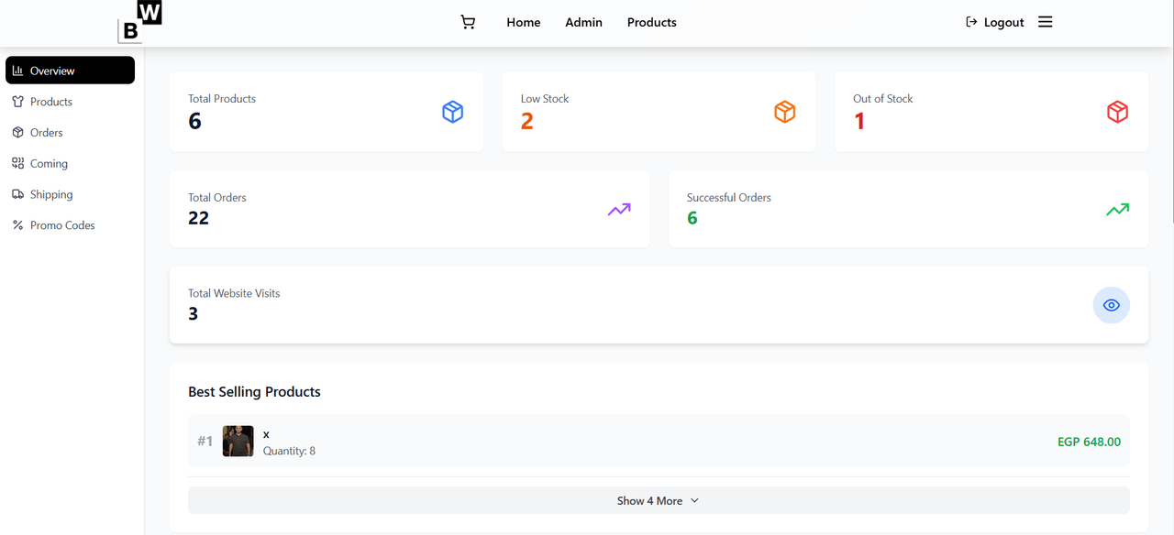Click the purple Total Orders trend icon
Viewport: 1174px width, 535px height.
(x=619, y=210)
